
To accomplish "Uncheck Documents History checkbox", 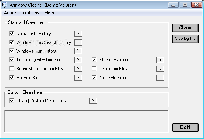I will click(x=12, y=33).
